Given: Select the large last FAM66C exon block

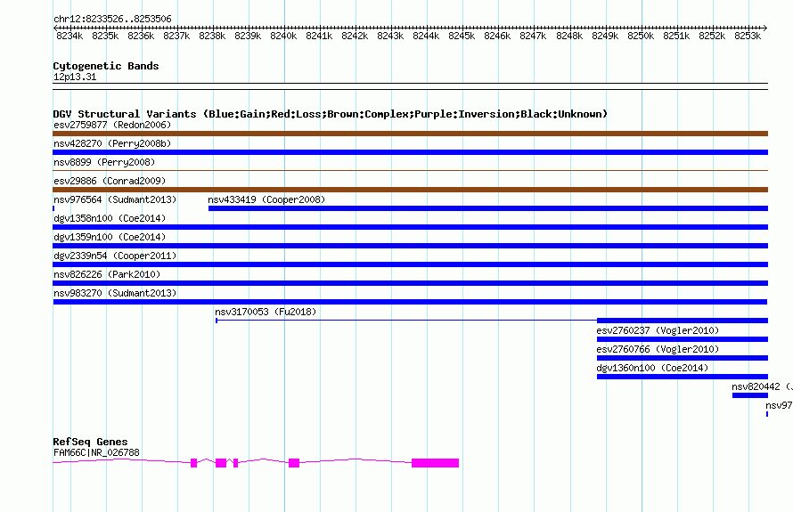Looking at the screenshot, I should point(436,463).
